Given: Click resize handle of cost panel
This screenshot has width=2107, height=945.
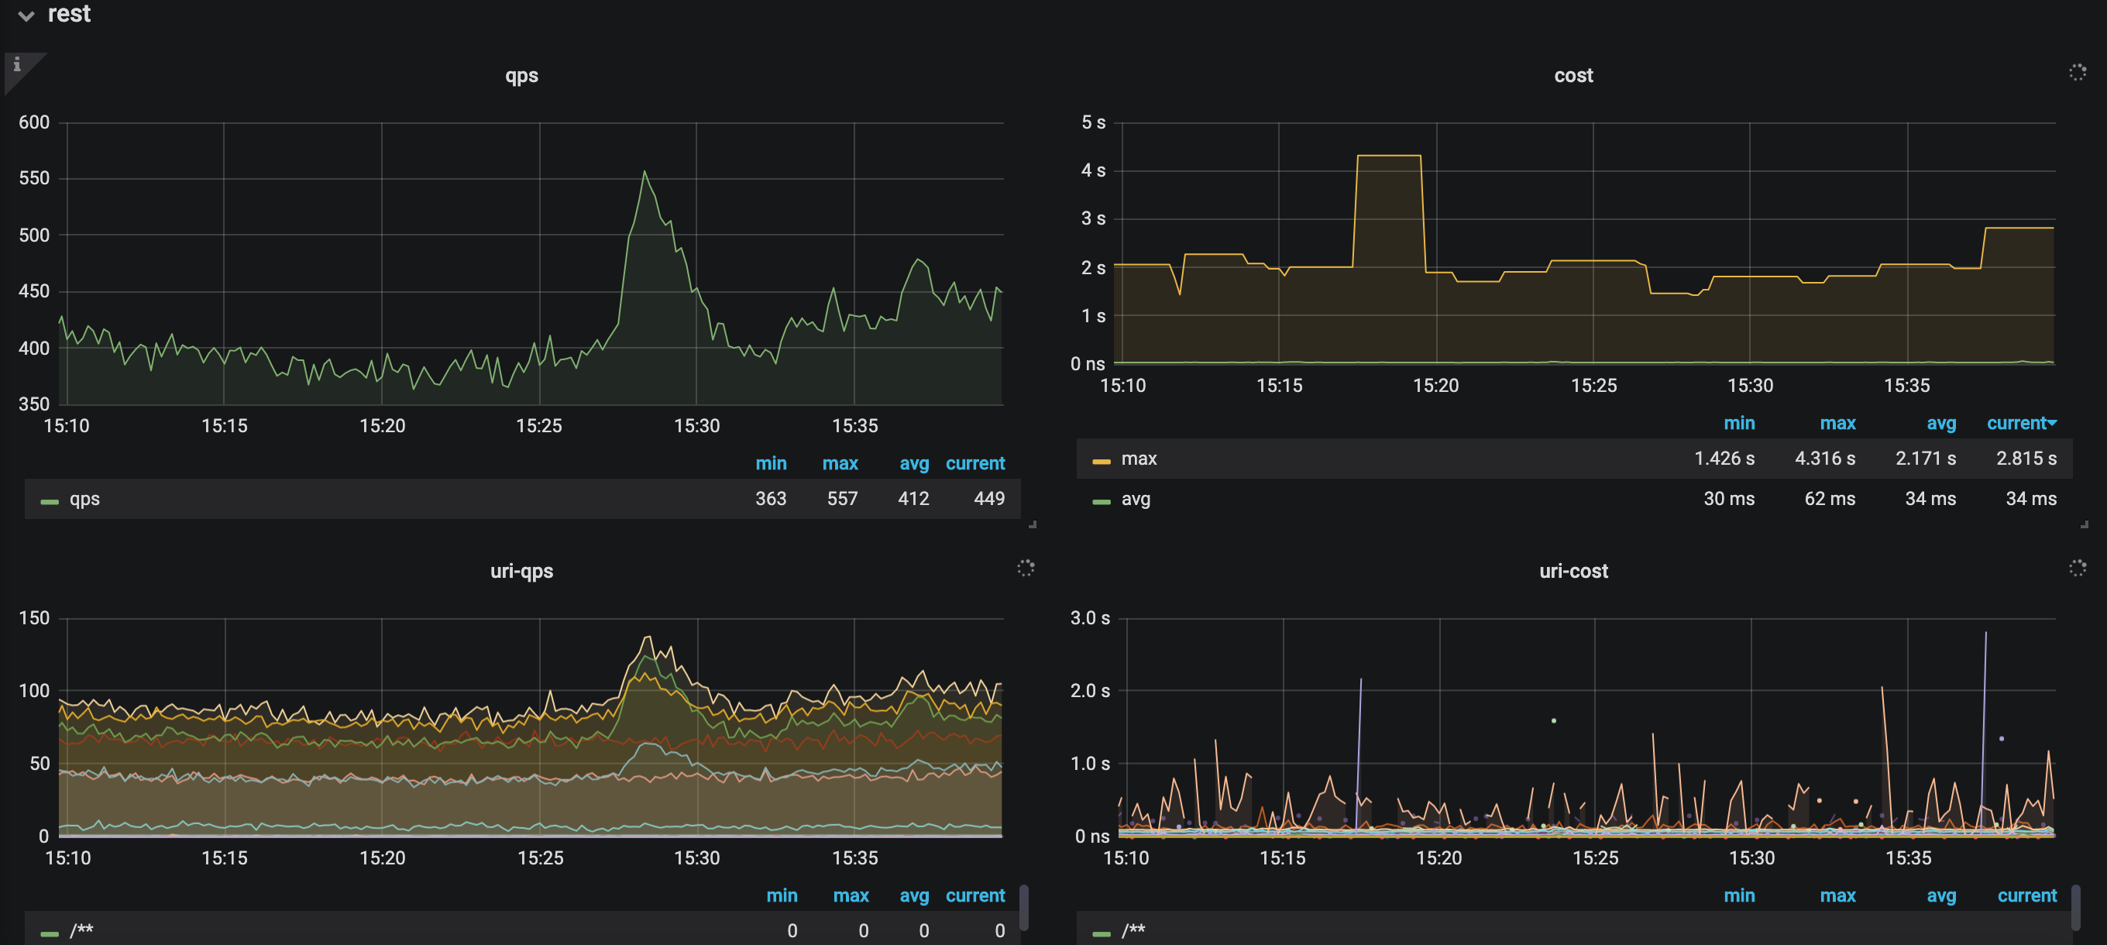Looking at the screenshot, I should pos(2084,524).
